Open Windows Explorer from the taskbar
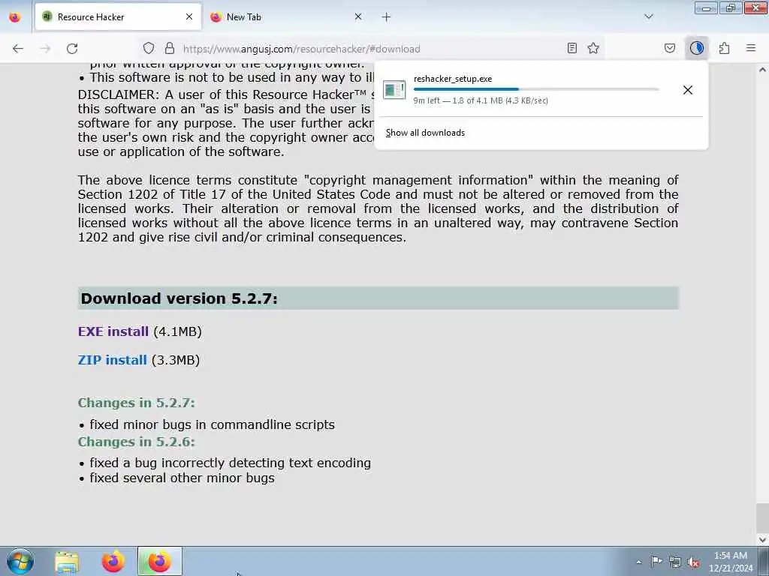This screenshot has width=769, height=576. 67,562
